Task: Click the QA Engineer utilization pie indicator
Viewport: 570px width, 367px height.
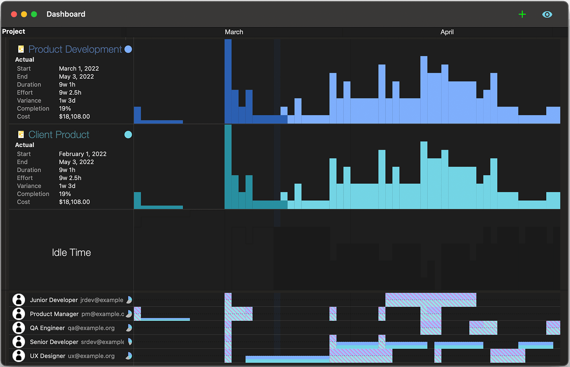Action: tap(129, 328)
